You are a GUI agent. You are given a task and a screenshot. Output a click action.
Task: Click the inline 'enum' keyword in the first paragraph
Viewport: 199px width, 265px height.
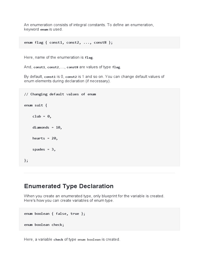coord(44,30)
